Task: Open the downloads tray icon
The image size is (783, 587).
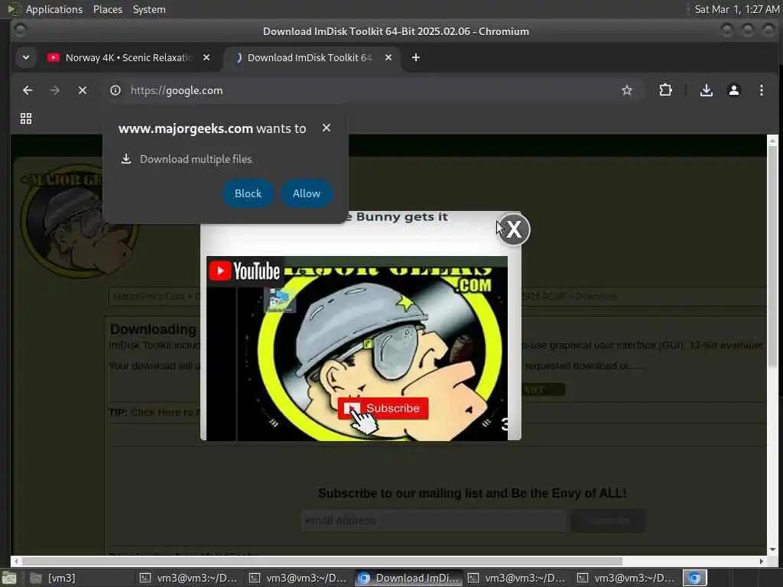Action: pyautogui.click(x=706, y=90)
